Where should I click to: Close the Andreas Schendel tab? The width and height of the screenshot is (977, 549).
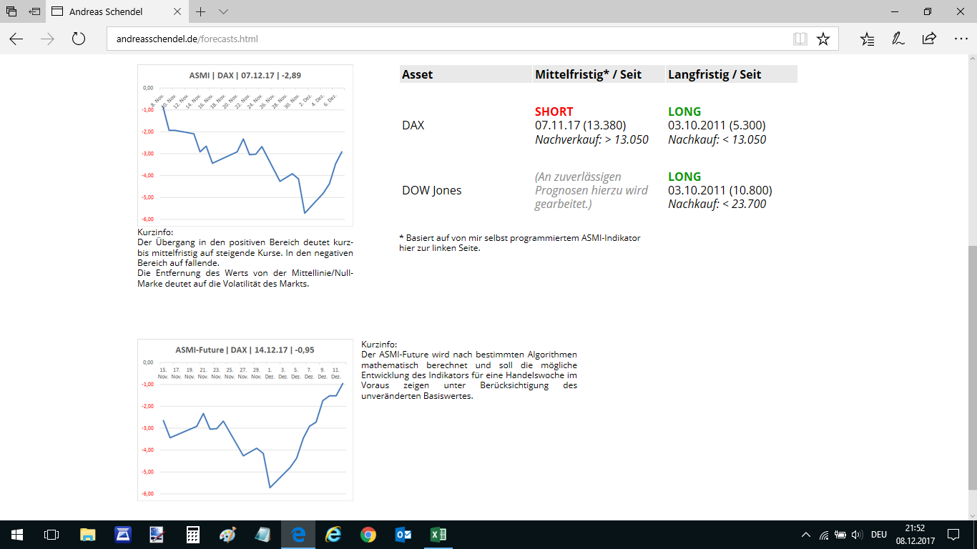178,11
